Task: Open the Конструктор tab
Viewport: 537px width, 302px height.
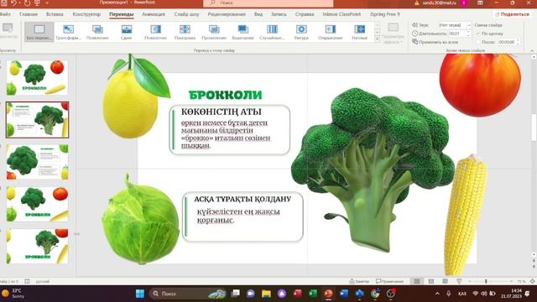Action: (x=86, y=14)
